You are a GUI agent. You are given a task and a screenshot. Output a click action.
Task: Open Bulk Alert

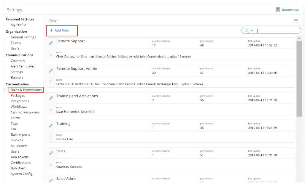coord(18,168)
